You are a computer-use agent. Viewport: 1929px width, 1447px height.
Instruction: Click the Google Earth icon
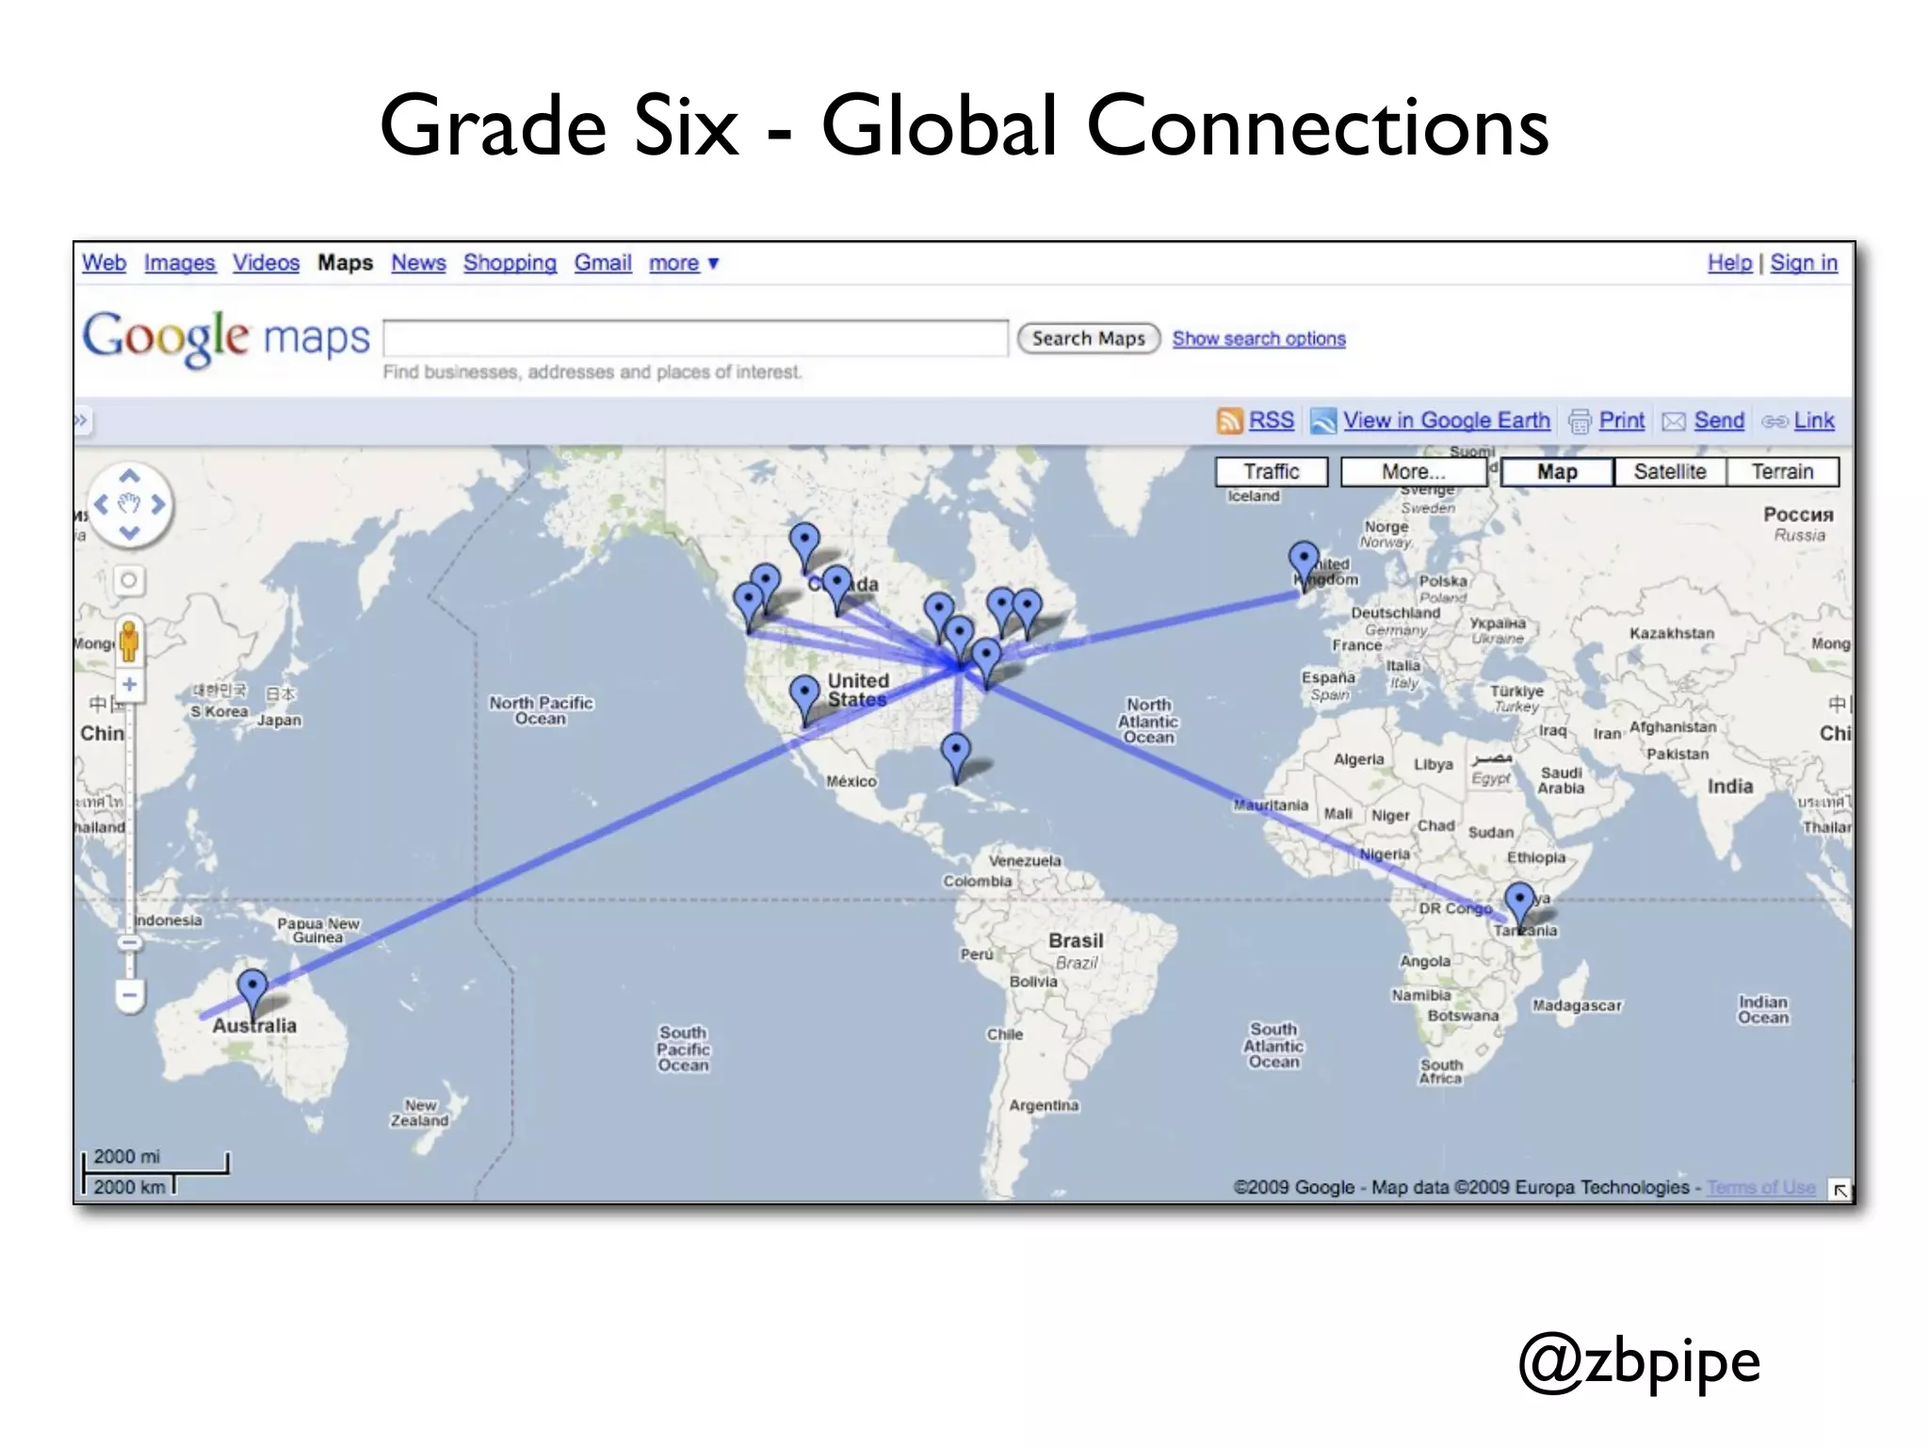(1323, 421)
